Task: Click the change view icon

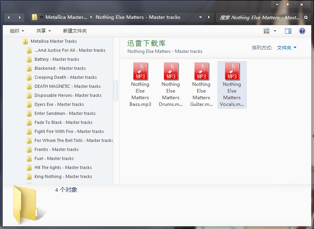Action: (x=266, y=31)
